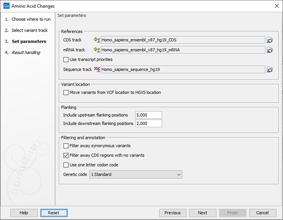Screen dimensions: 283x220
Task: Click browse icon next to Sequence track
Action: tap(270, 69)
